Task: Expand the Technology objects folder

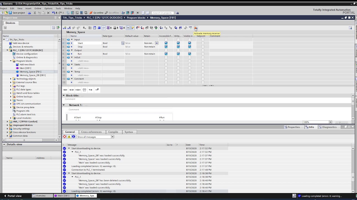Action: (x=11, y=79)
